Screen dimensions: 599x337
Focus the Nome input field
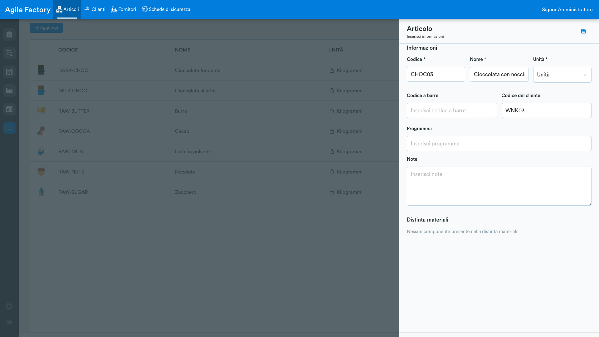click(499, 74)
